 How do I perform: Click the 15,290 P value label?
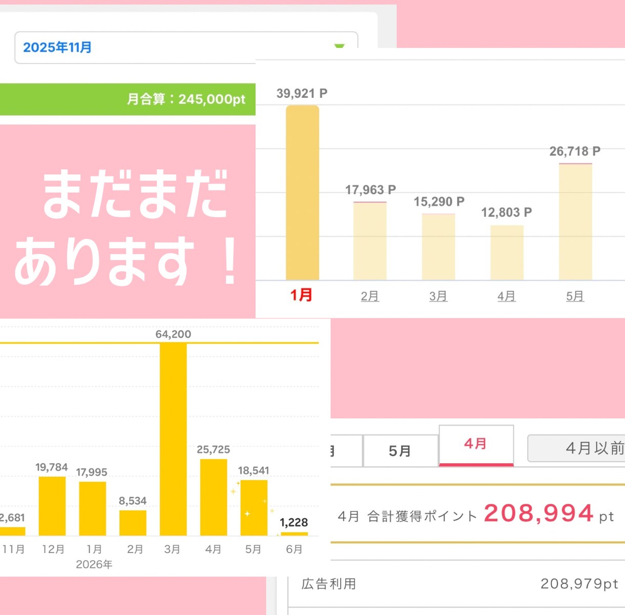pos(439,202)
